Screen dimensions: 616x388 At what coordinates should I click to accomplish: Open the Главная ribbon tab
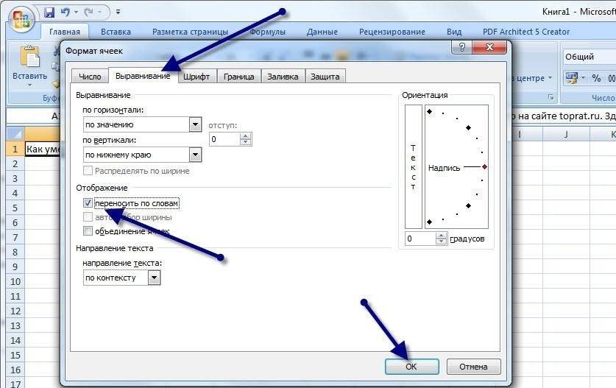coord(65,32)
